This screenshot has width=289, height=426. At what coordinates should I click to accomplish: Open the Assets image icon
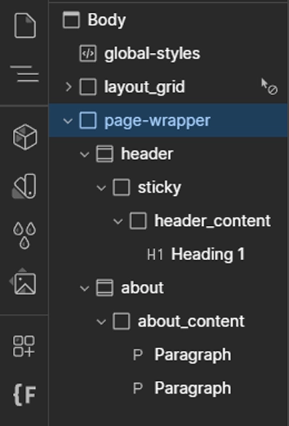click(23, 282)
